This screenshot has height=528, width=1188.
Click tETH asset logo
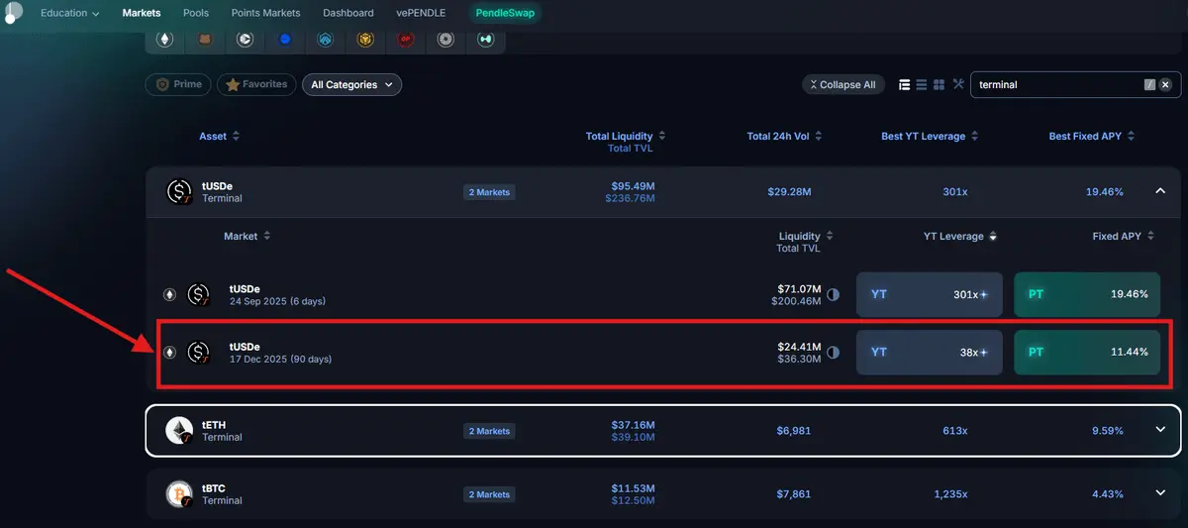179,430
